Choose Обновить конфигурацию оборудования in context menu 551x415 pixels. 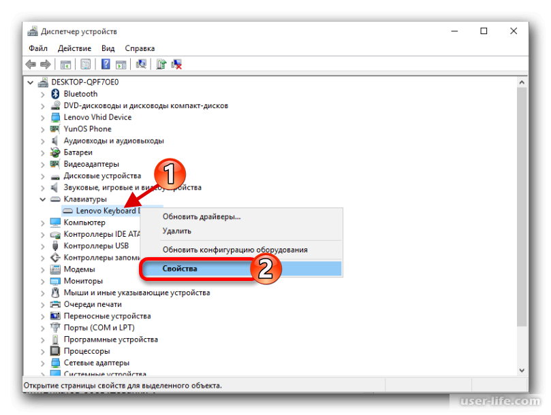click(x=241, y=250)
